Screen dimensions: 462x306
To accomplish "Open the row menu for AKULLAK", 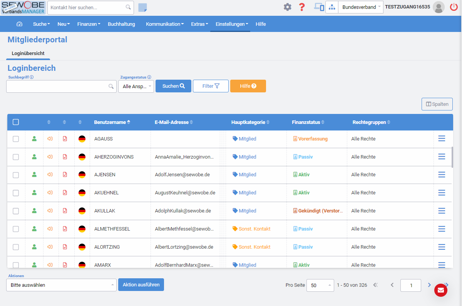I will [x=442, y=211].
